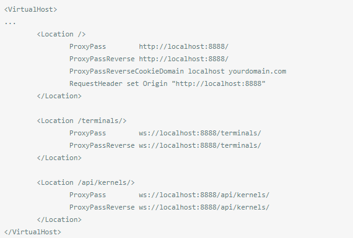The height and width of the screenshot is (238, 353).
Task: Click the Location /terminals/ opening tag
Action: pos(82,121)
